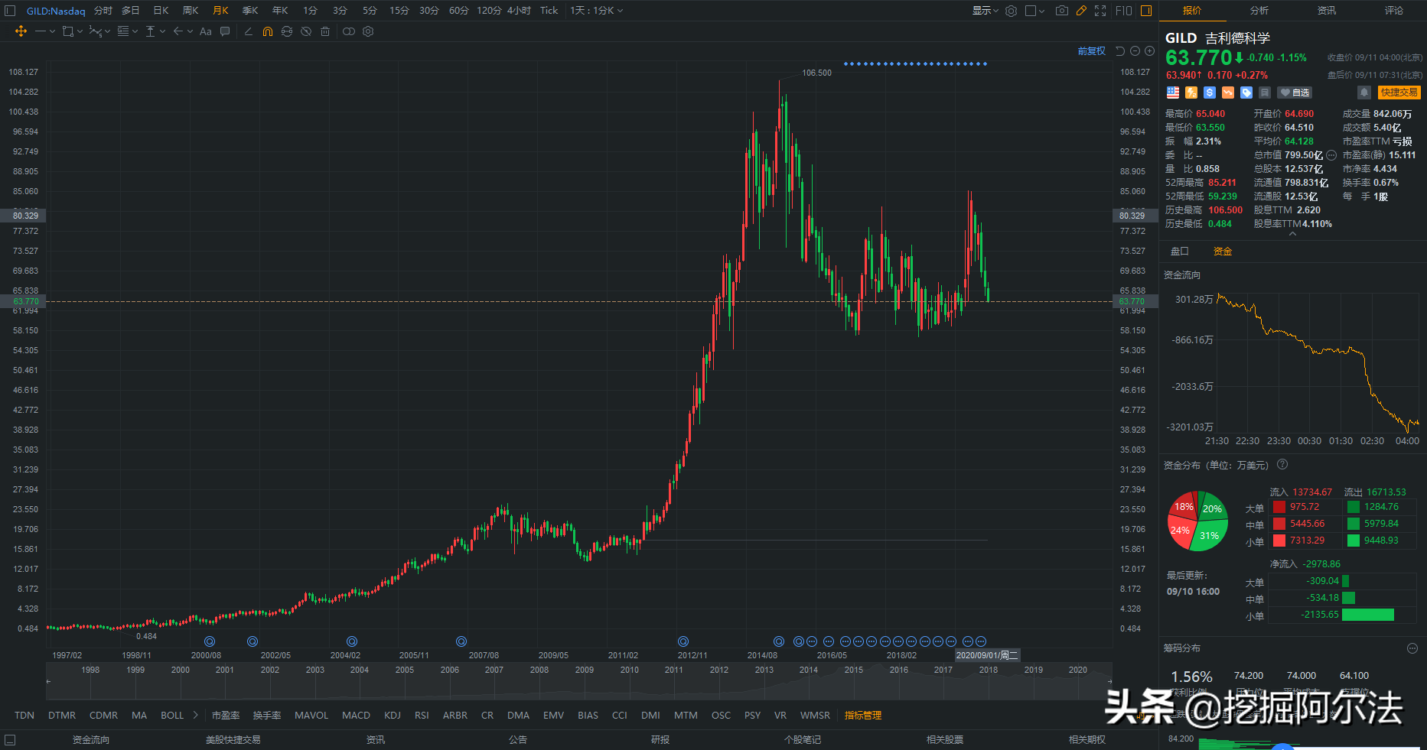
Task: Switch to the 盘口 order book subtab
Action: coord(1180,252)
